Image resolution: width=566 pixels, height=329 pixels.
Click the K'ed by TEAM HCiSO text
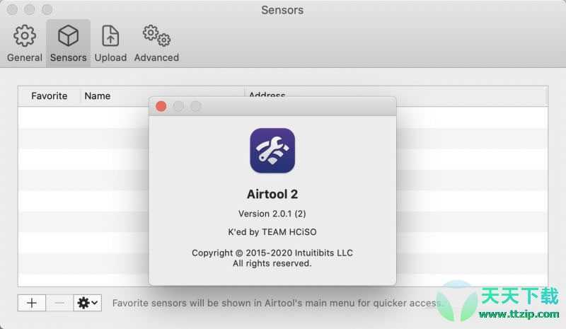(272, 232)
